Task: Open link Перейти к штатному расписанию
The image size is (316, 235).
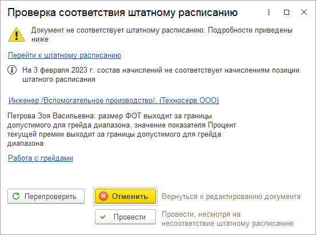Action: click(65, 55)
